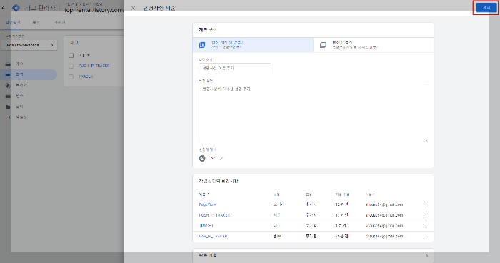
Task: Close the Submit Changes panel with X
Action: 134,8
